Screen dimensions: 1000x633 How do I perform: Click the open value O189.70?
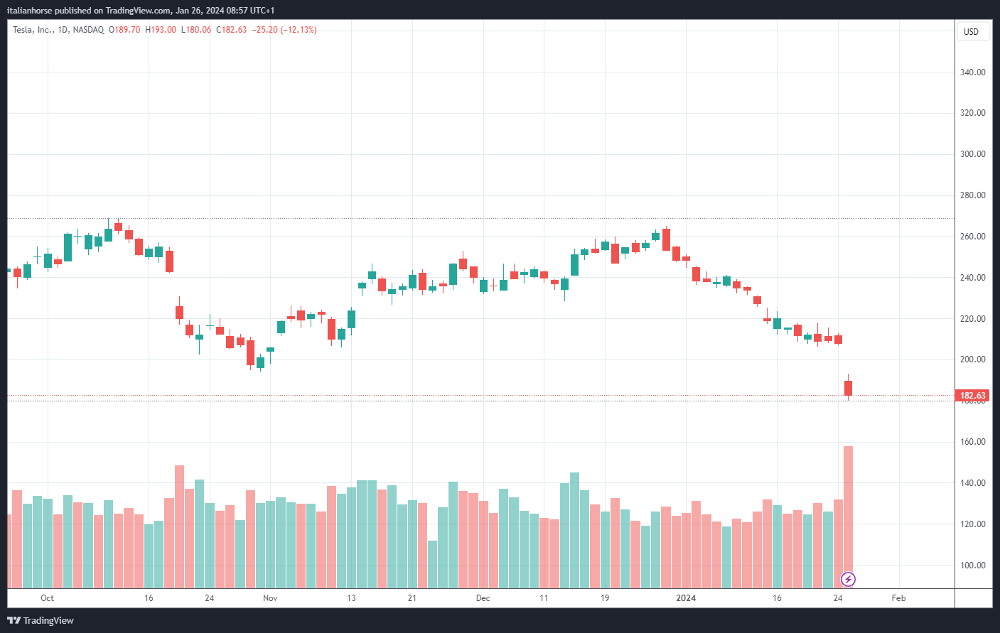(124, 30)
